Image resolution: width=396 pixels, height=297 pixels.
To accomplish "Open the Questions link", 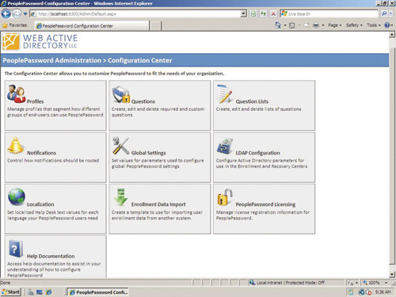I will (143, 101).
